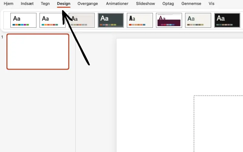This screenshot has height=152, width=243.
Task: Go to the Overgange tab
Action: (x=88, y=3)
